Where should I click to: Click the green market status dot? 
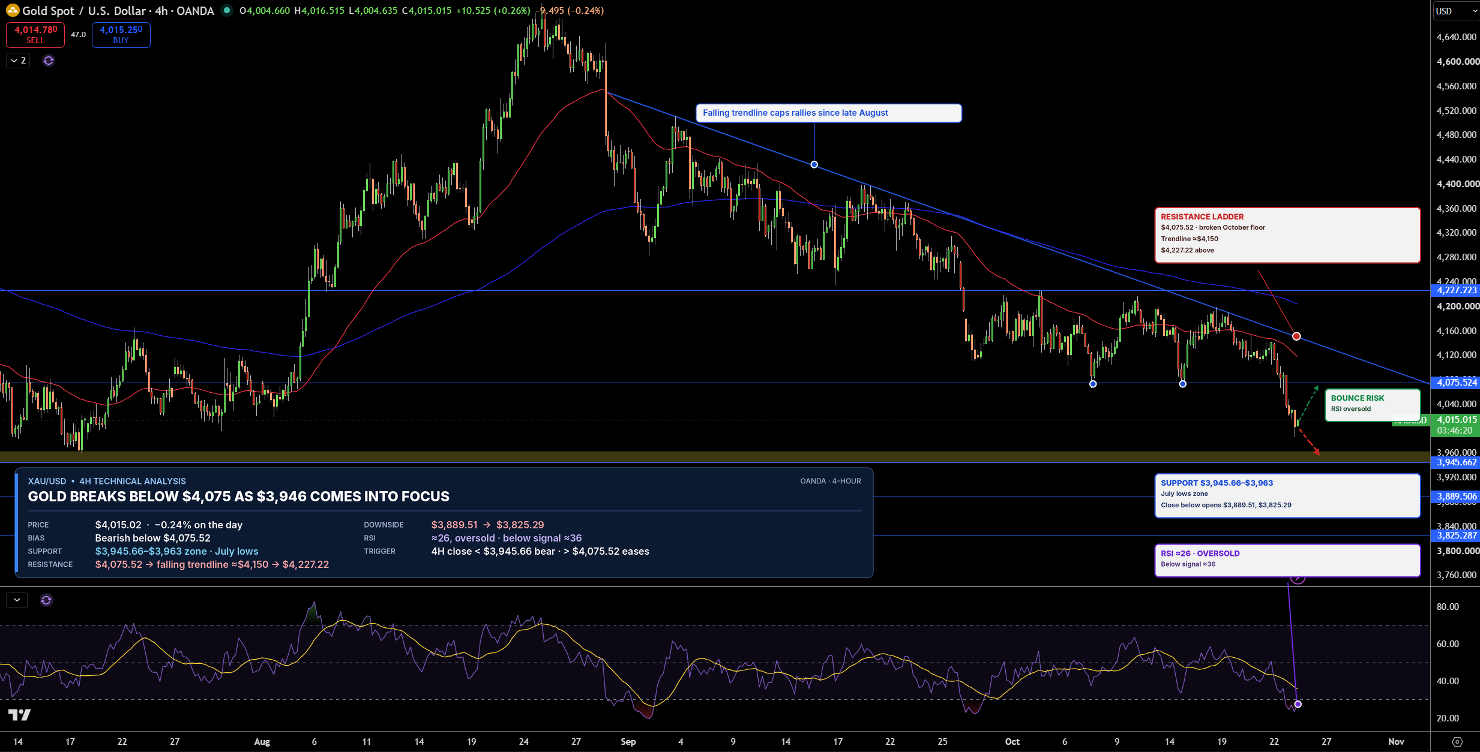[x=226, y=10]
